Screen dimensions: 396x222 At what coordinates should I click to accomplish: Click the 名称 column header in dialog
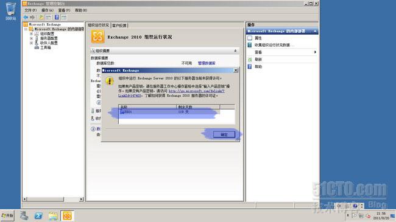(147, 107)
